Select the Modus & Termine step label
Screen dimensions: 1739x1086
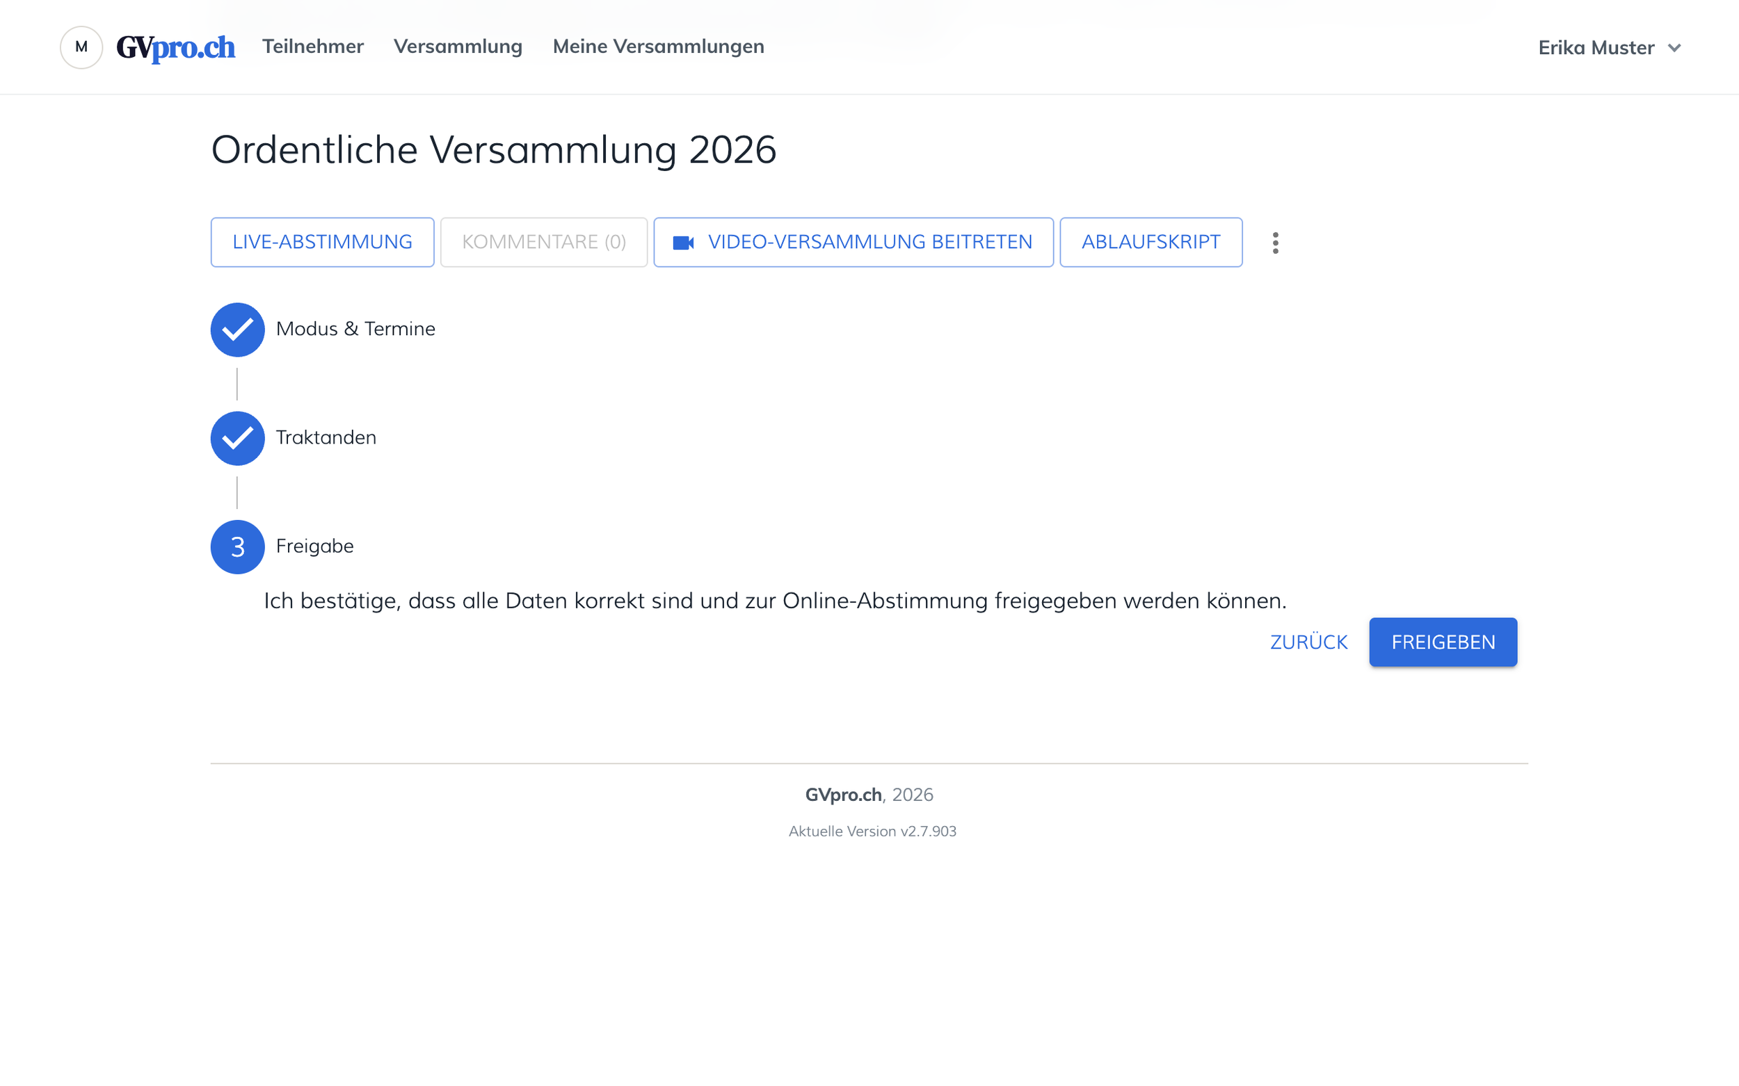pyautogui.click(x=355, y=329)
